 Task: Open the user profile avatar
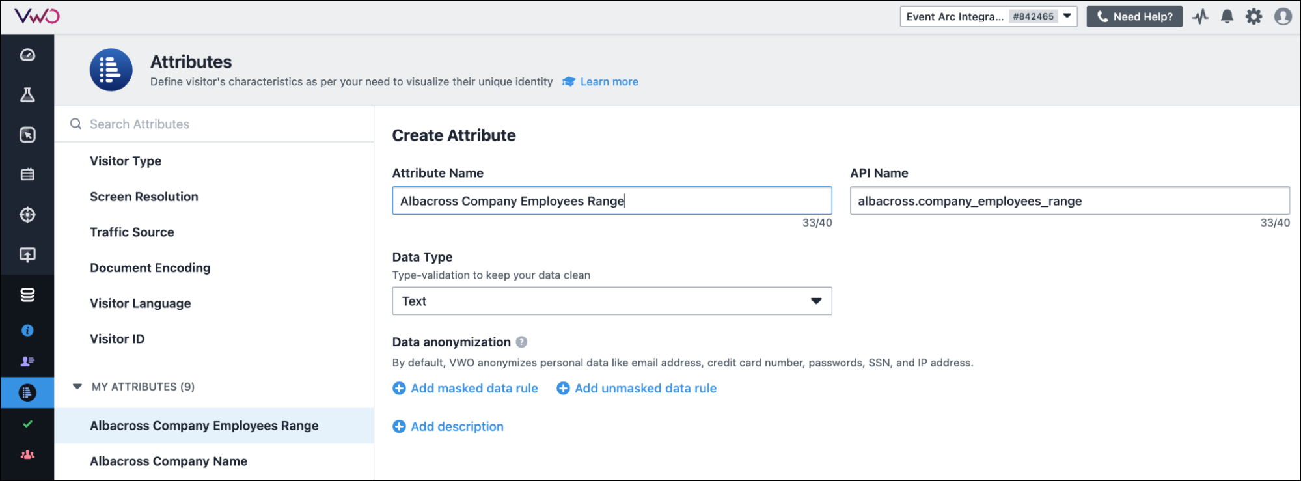click(x=1283, y=16)
